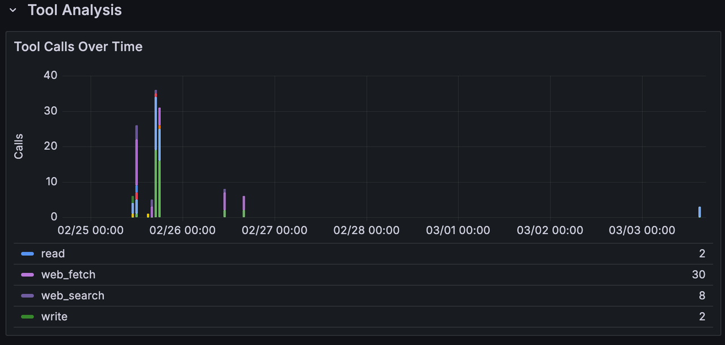Image resolution: width=725 pixels, height=345 pixels.
Task: Toggle the read series legend label
Action: coord(53,254)
